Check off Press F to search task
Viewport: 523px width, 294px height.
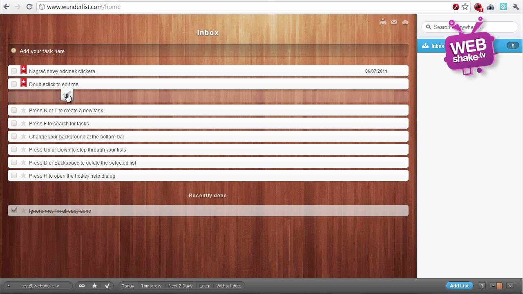tap(14, 123)
